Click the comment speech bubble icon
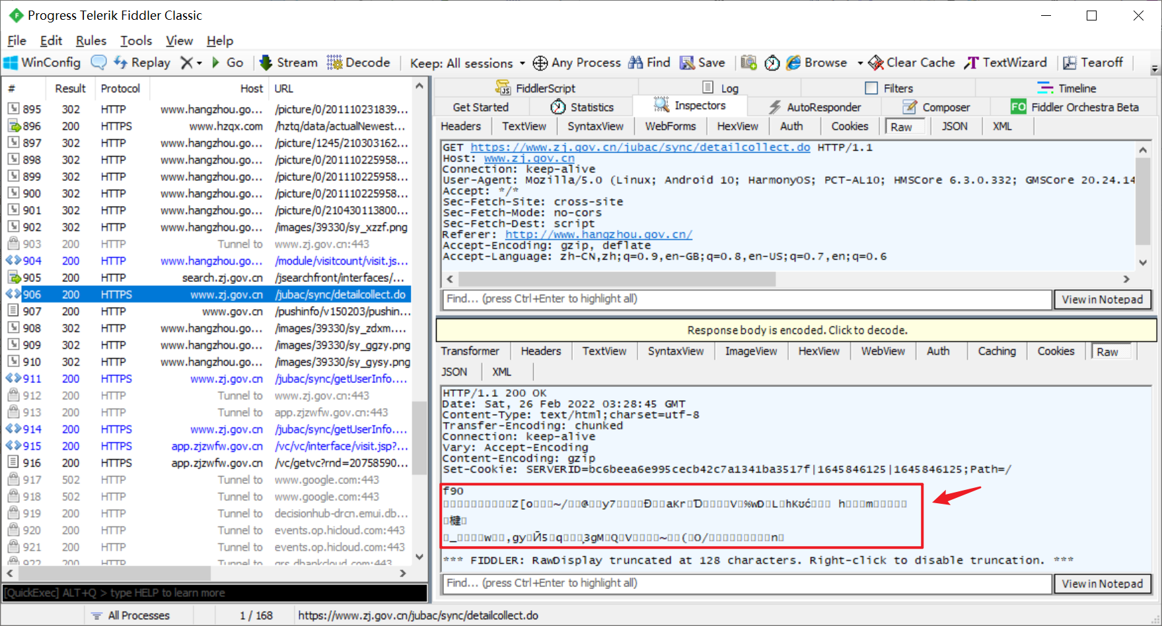Image resolution: width=1162 pixels, height=626 pixels. click(98, 63)
